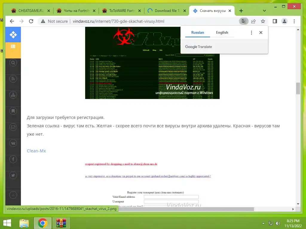Select English tab in translate popup

pos(222,33)
